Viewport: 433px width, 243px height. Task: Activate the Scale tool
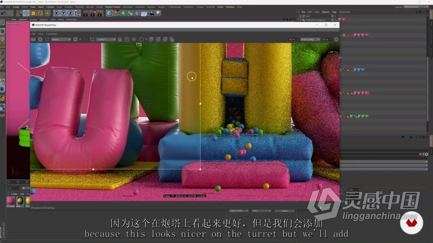coord(33,13)
